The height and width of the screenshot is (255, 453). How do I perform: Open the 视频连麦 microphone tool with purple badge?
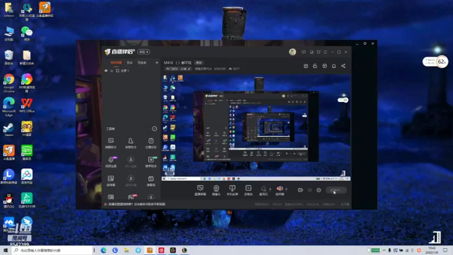pyautogui.click(x=111, y=162)
